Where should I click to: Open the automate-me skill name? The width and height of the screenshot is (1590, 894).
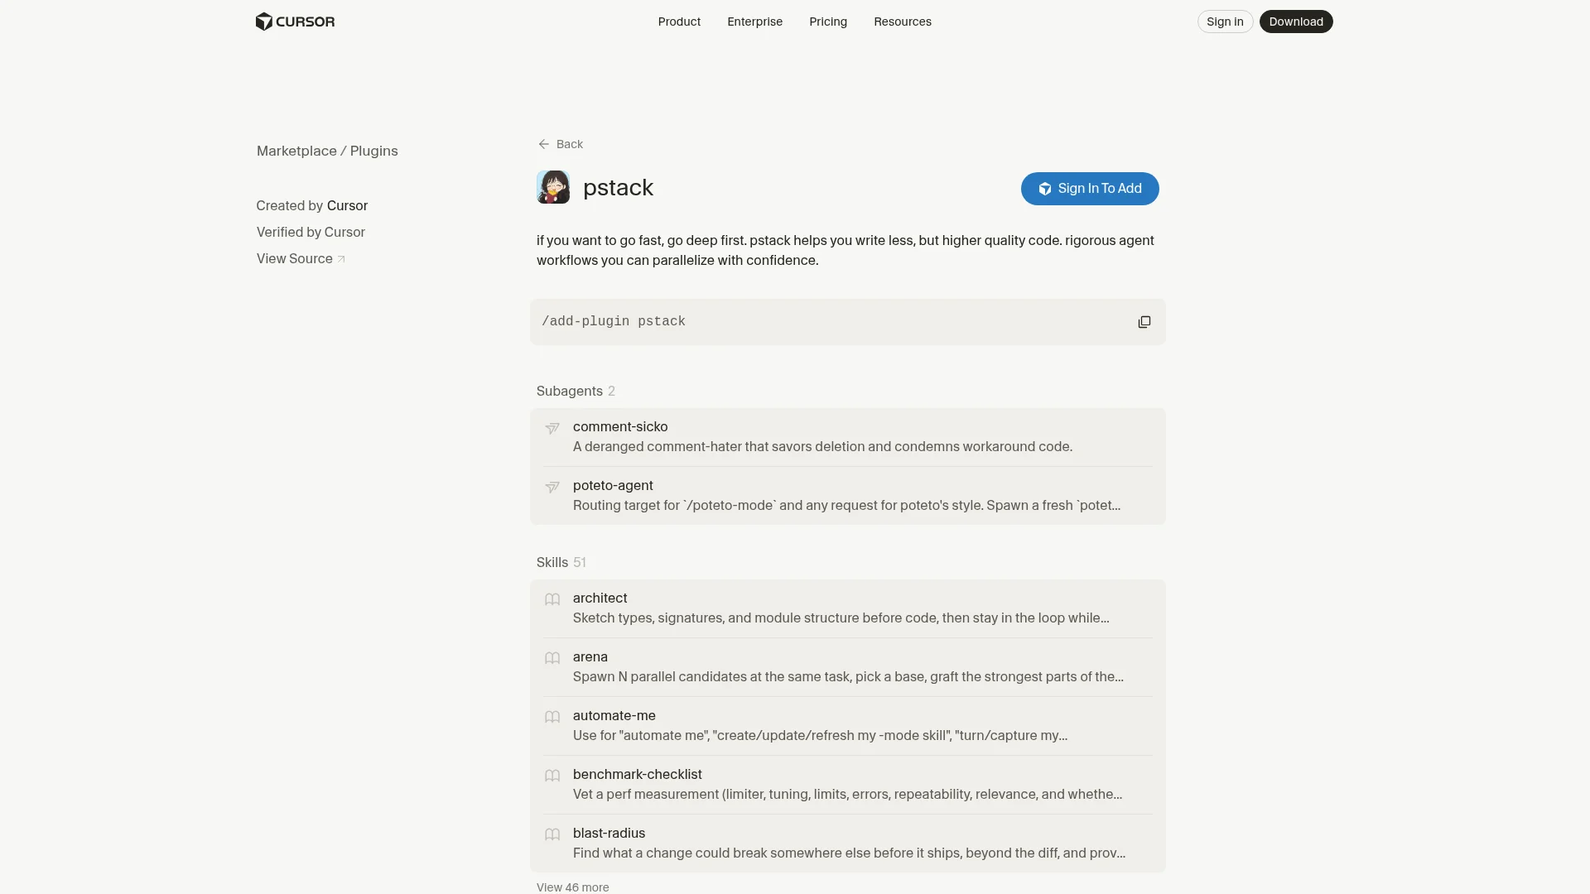click(614, 715)
